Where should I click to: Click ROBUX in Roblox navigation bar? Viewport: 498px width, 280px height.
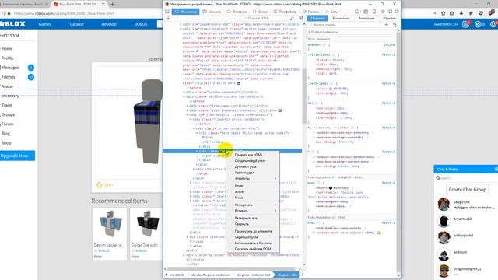tap(141, 24)
